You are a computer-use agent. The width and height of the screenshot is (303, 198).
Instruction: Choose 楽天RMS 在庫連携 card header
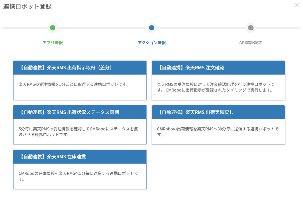[x=80, y=157]
